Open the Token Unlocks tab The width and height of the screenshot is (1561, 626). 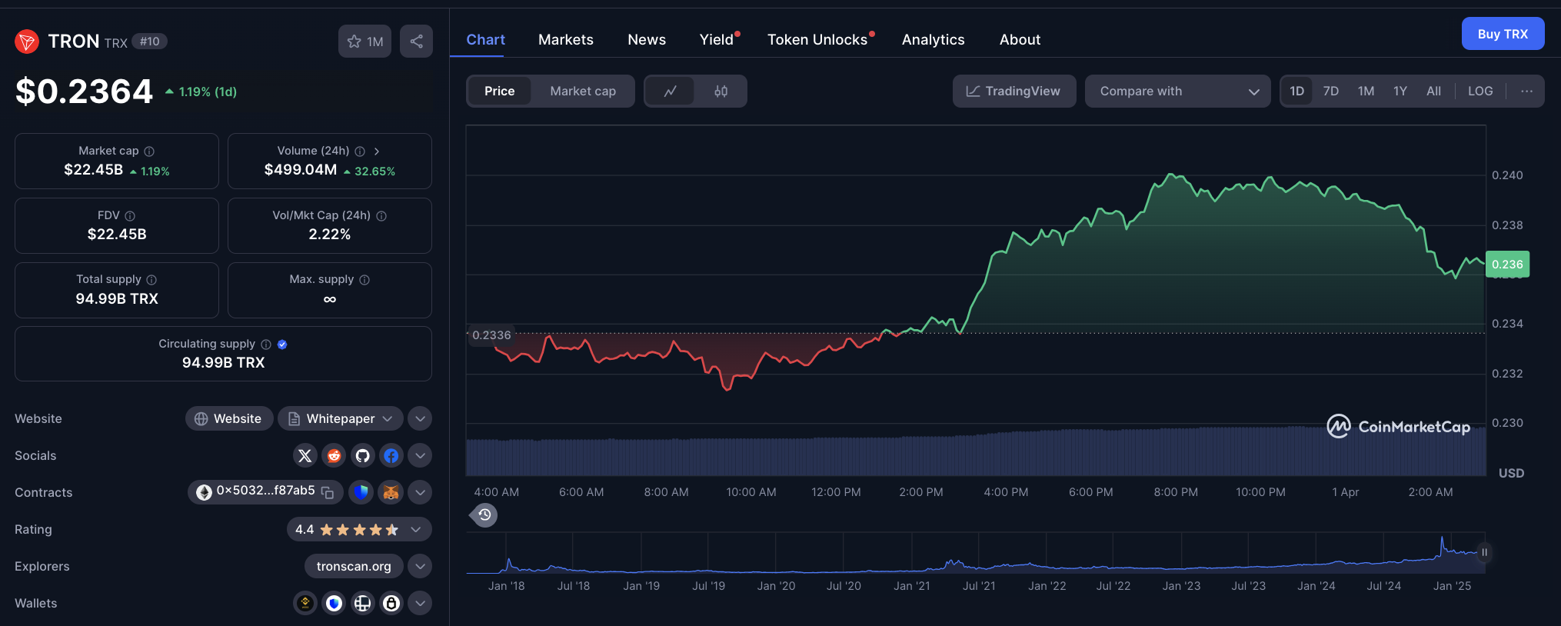817,40
